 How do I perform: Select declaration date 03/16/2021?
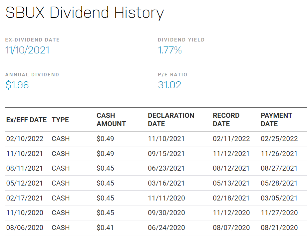pyautogui.click(x=166, y=183)
